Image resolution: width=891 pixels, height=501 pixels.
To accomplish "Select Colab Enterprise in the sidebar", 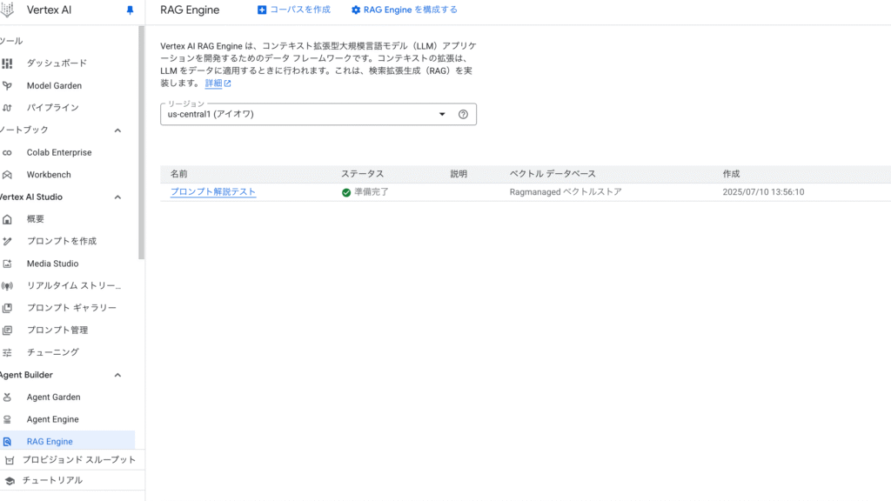I will pos(59,152).
